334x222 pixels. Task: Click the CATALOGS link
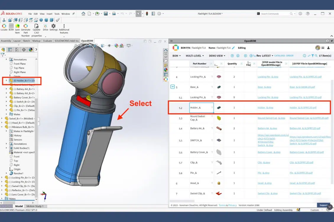(280, 56)
